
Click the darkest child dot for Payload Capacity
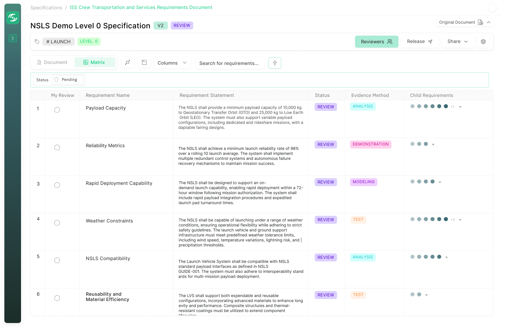(446, 107)
